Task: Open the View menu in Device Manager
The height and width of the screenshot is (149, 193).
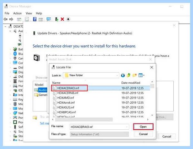Action: [x=29, y=13]
